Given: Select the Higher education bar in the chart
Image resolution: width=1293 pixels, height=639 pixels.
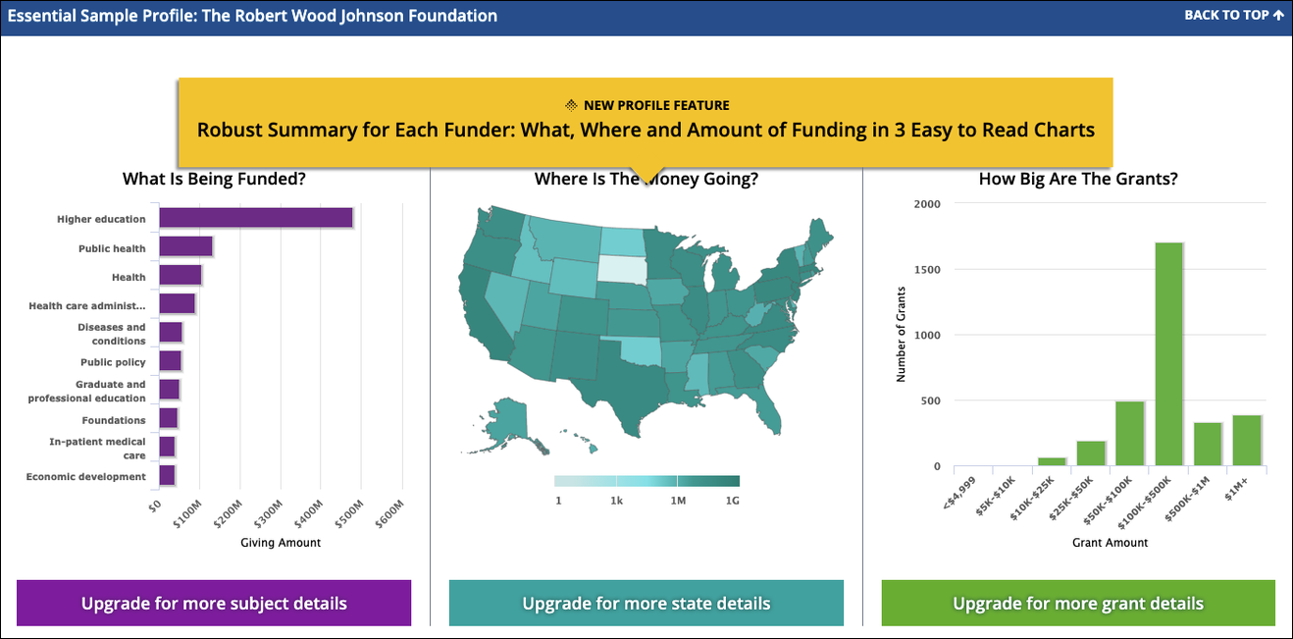Looking at the screenshot, I should click(x=255, y=217).
